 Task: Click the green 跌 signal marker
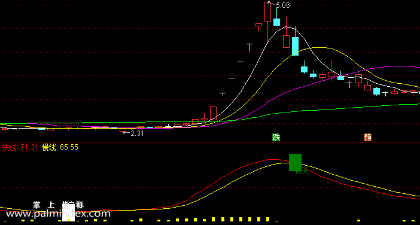(276, 137)
